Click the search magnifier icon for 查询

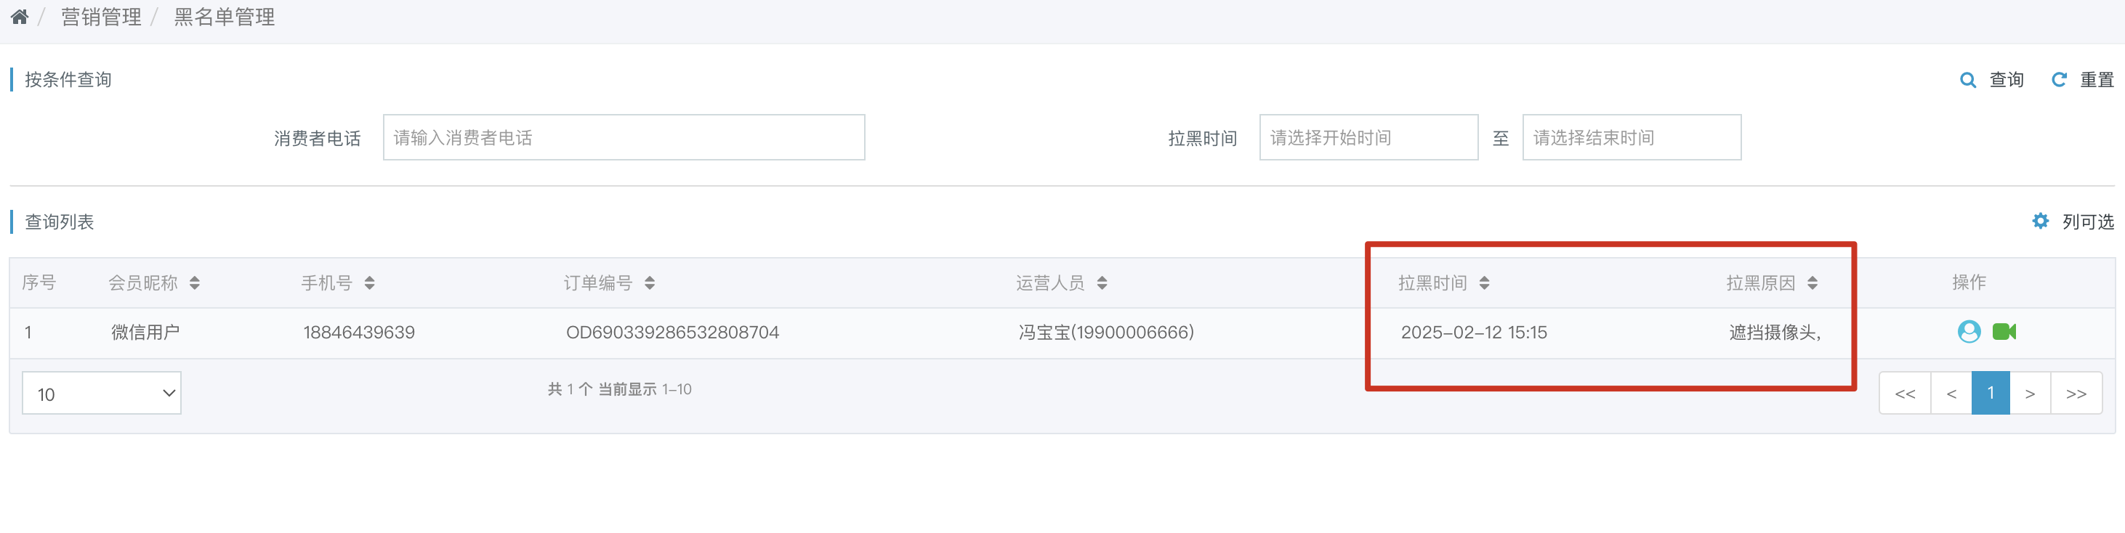[1967, 80]
